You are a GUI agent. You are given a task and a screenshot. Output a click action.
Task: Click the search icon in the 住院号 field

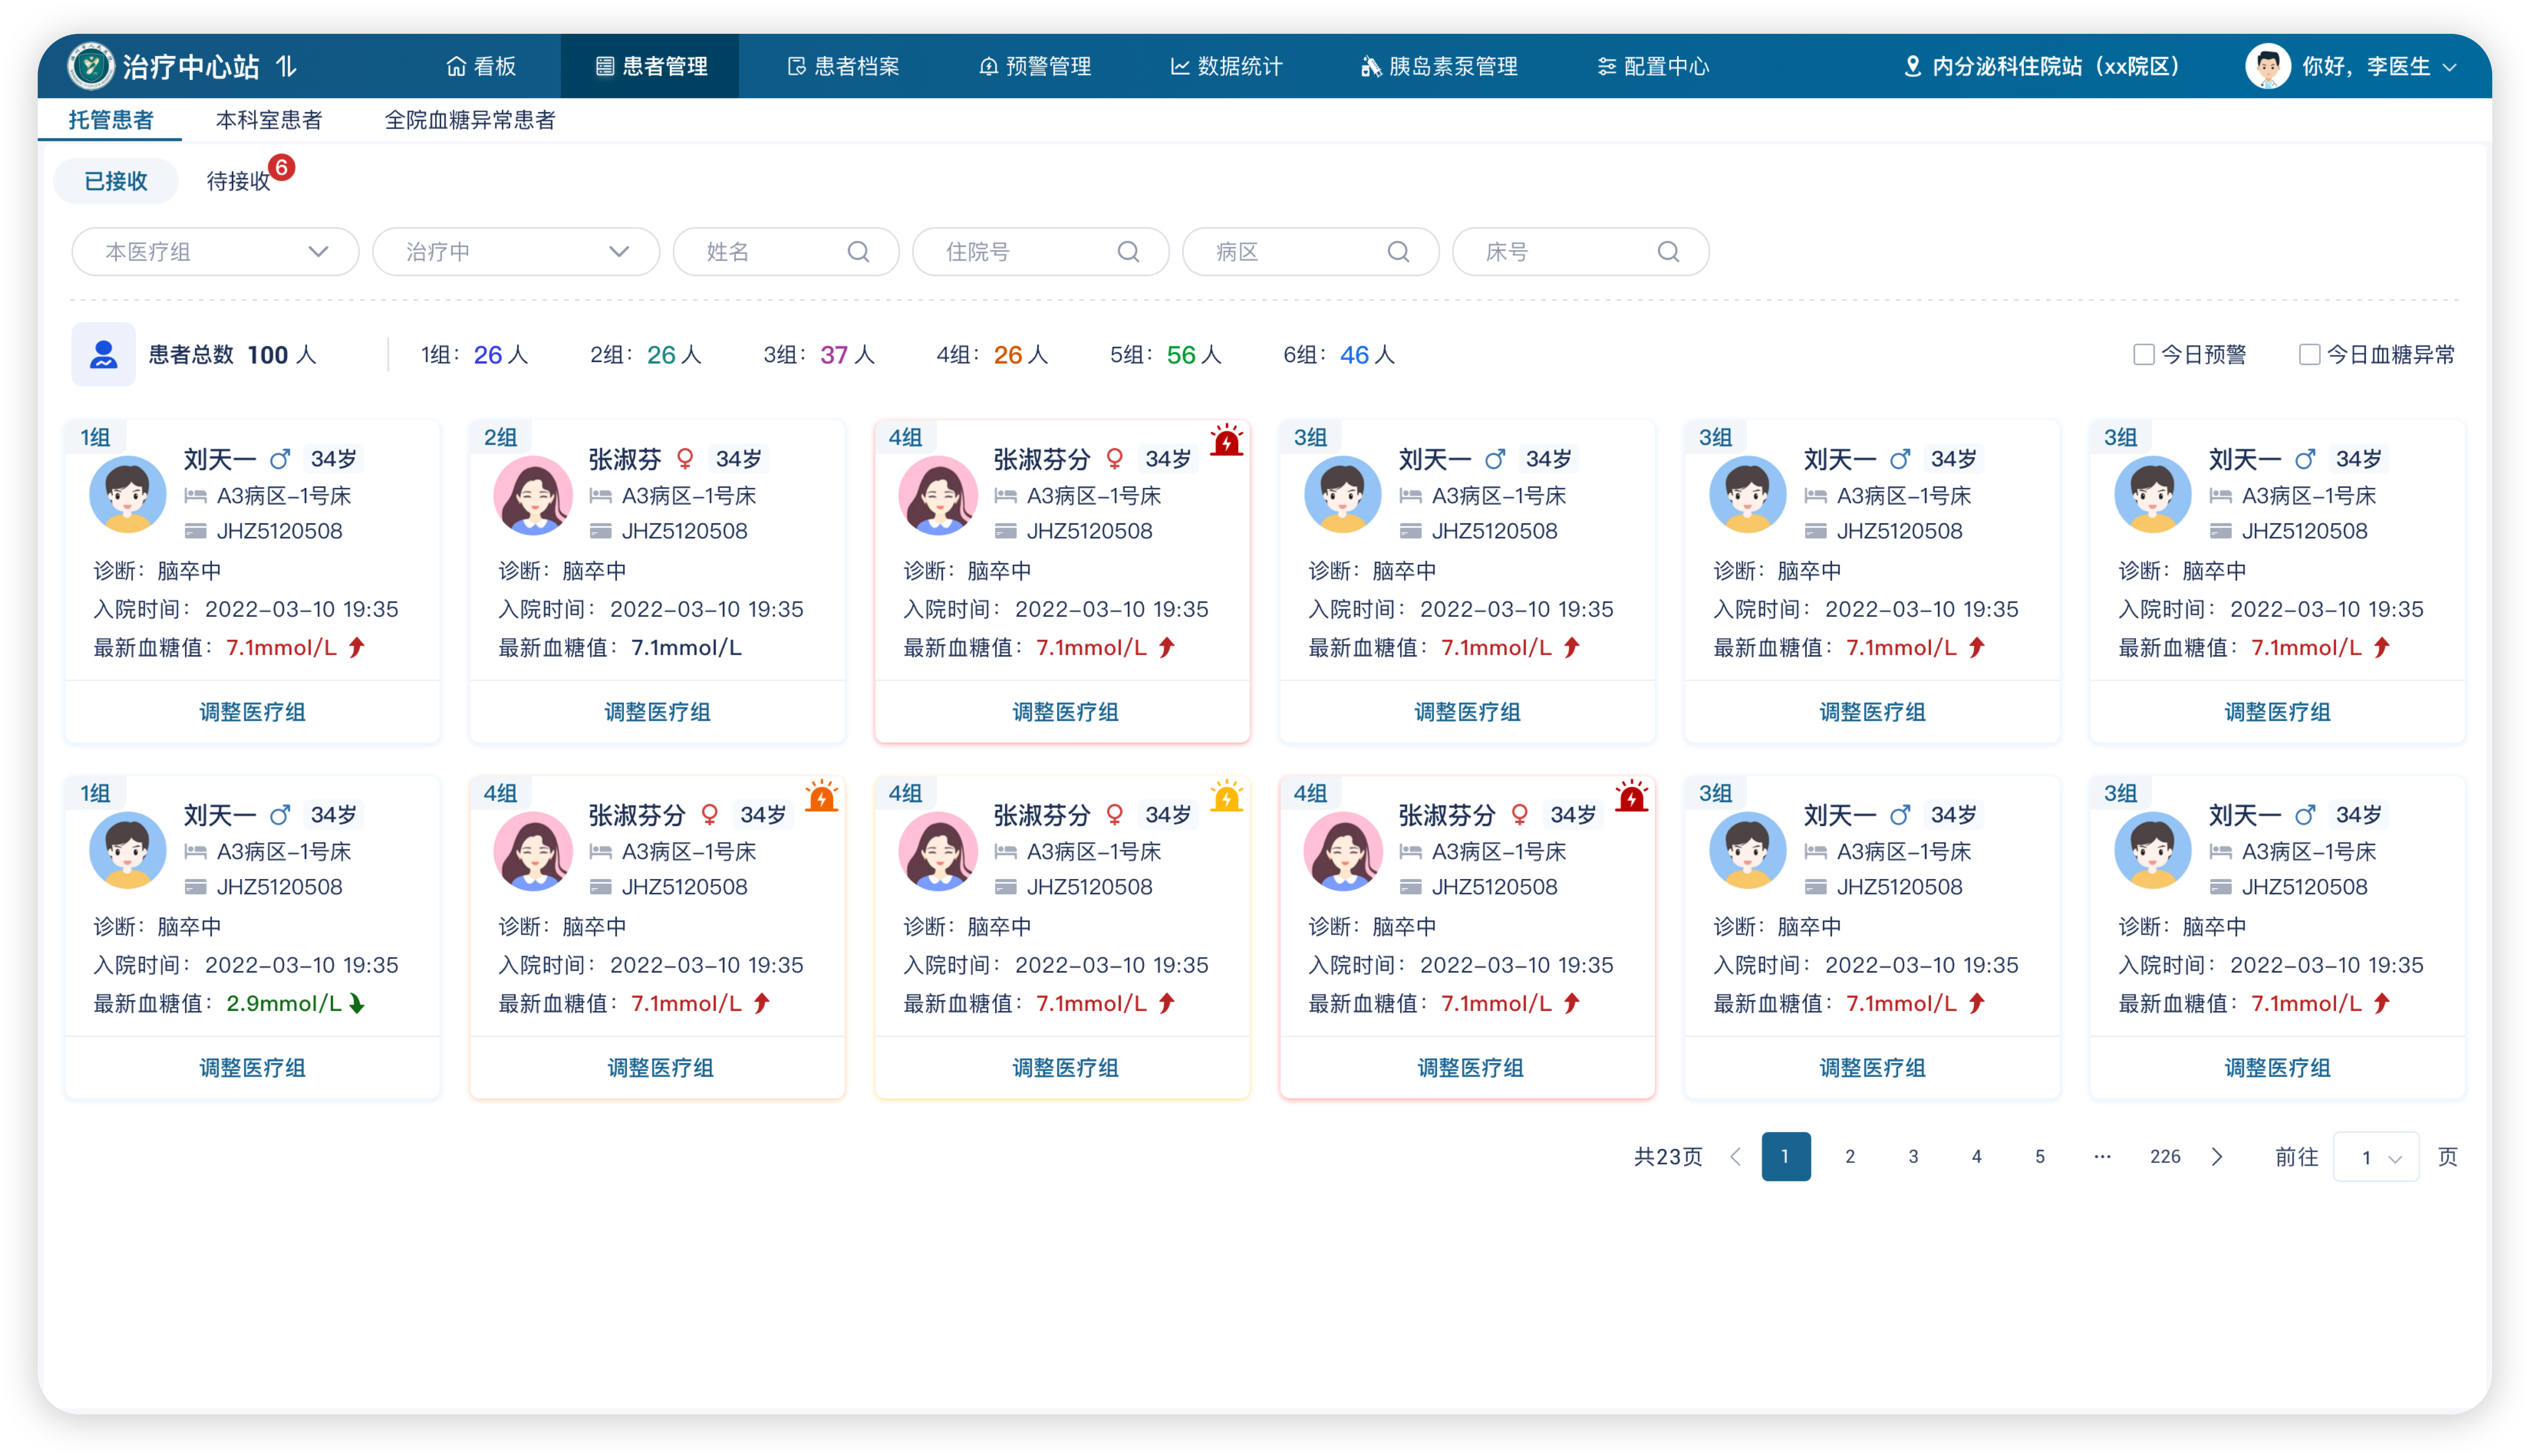(1128, 252)
